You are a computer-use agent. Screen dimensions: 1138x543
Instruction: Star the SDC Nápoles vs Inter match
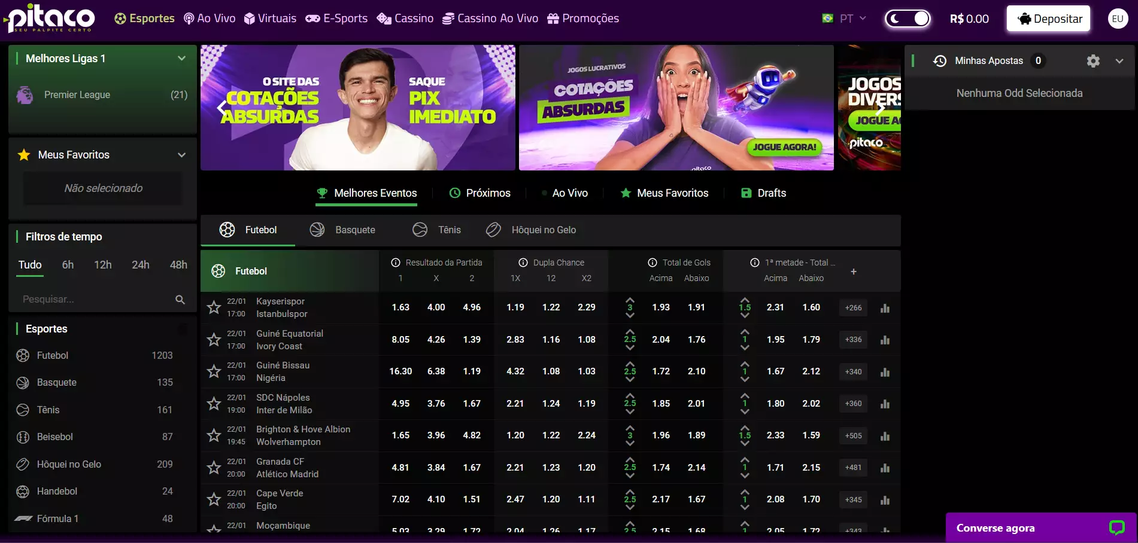point(214,404)
